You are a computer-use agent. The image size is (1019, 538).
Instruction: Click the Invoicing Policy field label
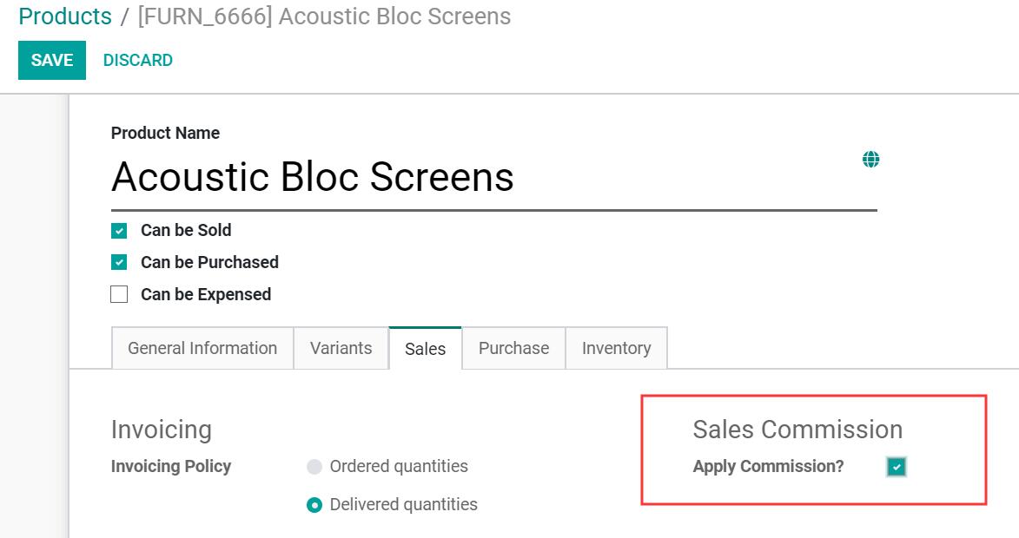click(x=171, y=467)
